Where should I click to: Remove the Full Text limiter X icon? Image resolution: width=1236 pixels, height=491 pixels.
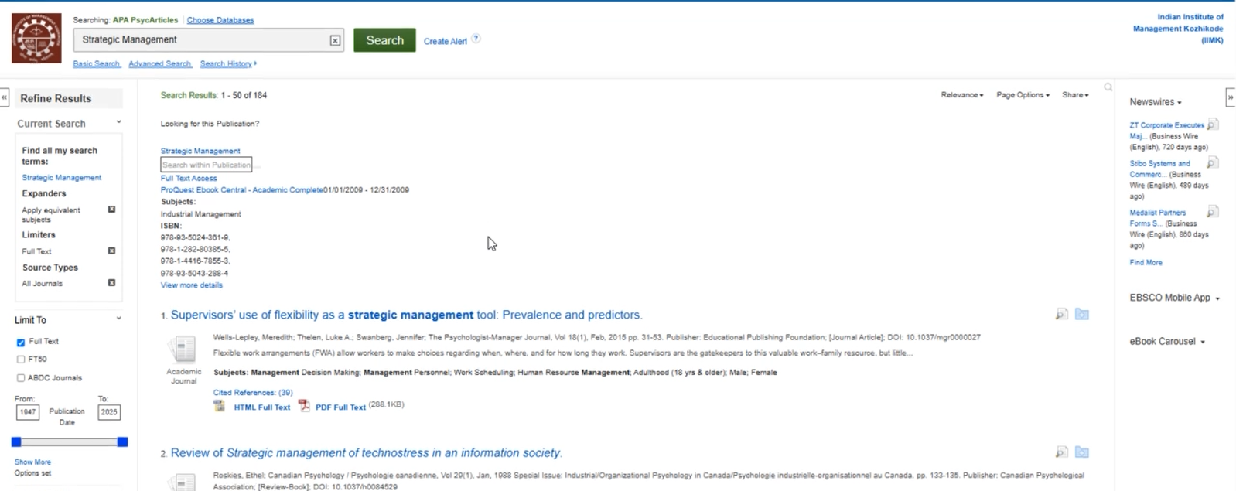(111, 251)
